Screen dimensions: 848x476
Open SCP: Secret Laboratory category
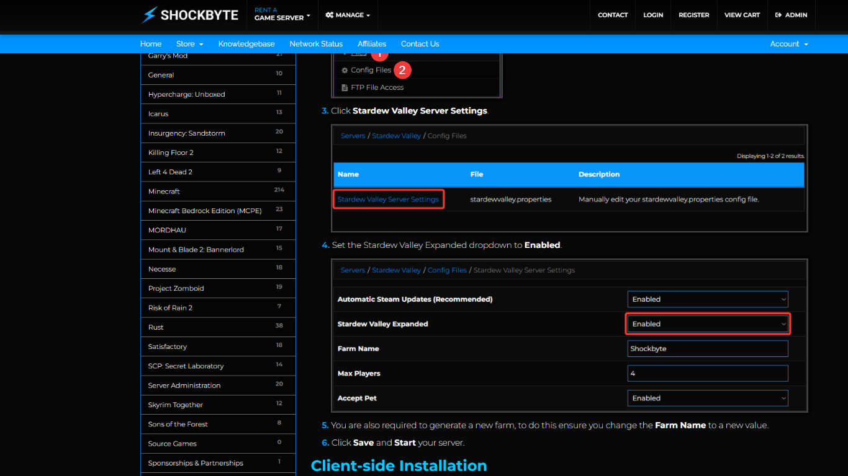tap(218, 366)
